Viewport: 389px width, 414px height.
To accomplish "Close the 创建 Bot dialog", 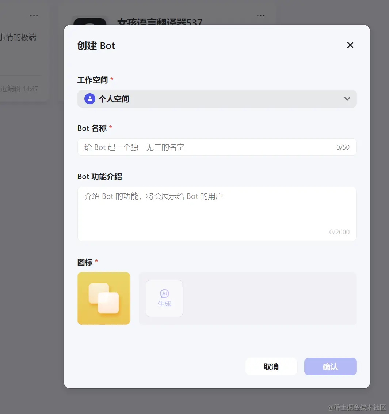I will [x=350, y=45].
